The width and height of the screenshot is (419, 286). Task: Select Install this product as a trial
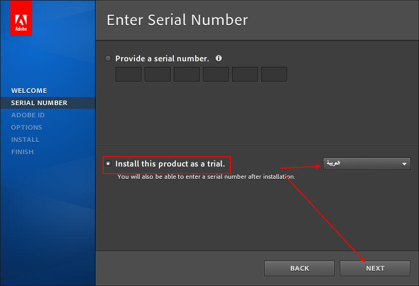108,164
